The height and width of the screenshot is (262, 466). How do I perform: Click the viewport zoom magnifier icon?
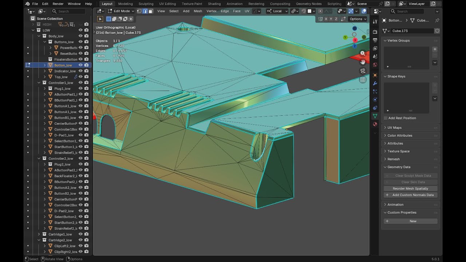[363, 53]
